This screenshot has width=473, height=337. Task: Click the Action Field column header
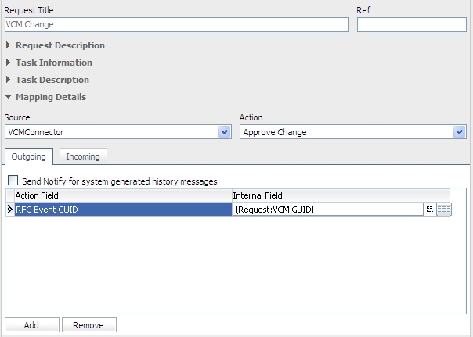(x=123, y=195)
